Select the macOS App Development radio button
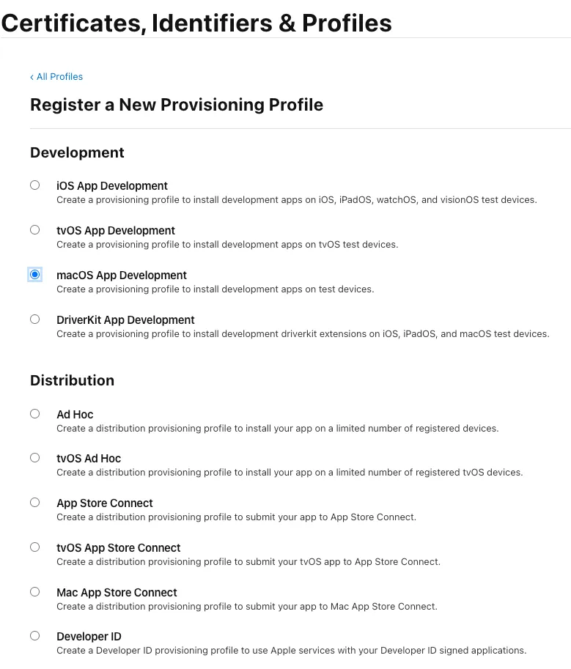 tap(34, 274)
